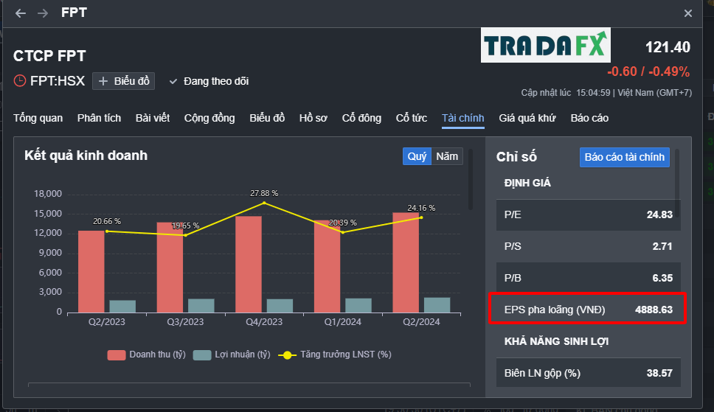Click the Chỉ số panel scrollbar
714x412 pixels.
(677, 182)
